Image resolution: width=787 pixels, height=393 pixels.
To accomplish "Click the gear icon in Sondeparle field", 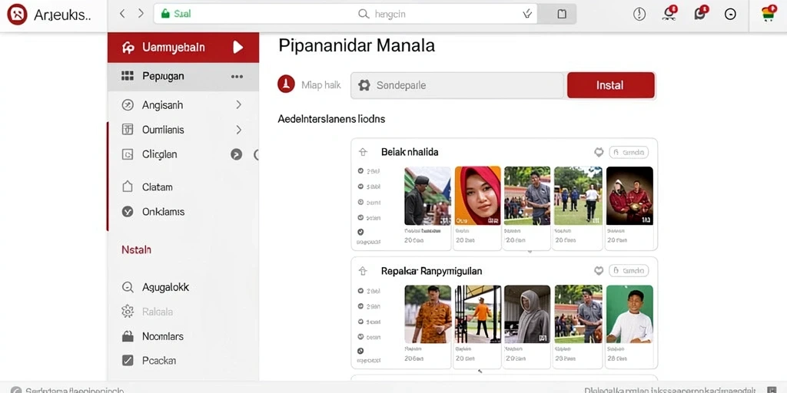I will tap(364, 85).
